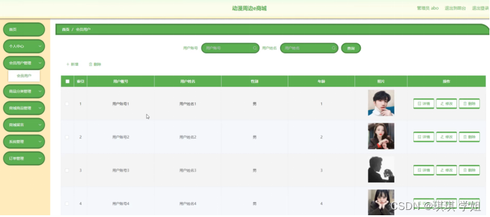This screenshot has height=217, width=490.
Task: Click 删除 in the 用户账号1 row
Action: tap(469, 104)
